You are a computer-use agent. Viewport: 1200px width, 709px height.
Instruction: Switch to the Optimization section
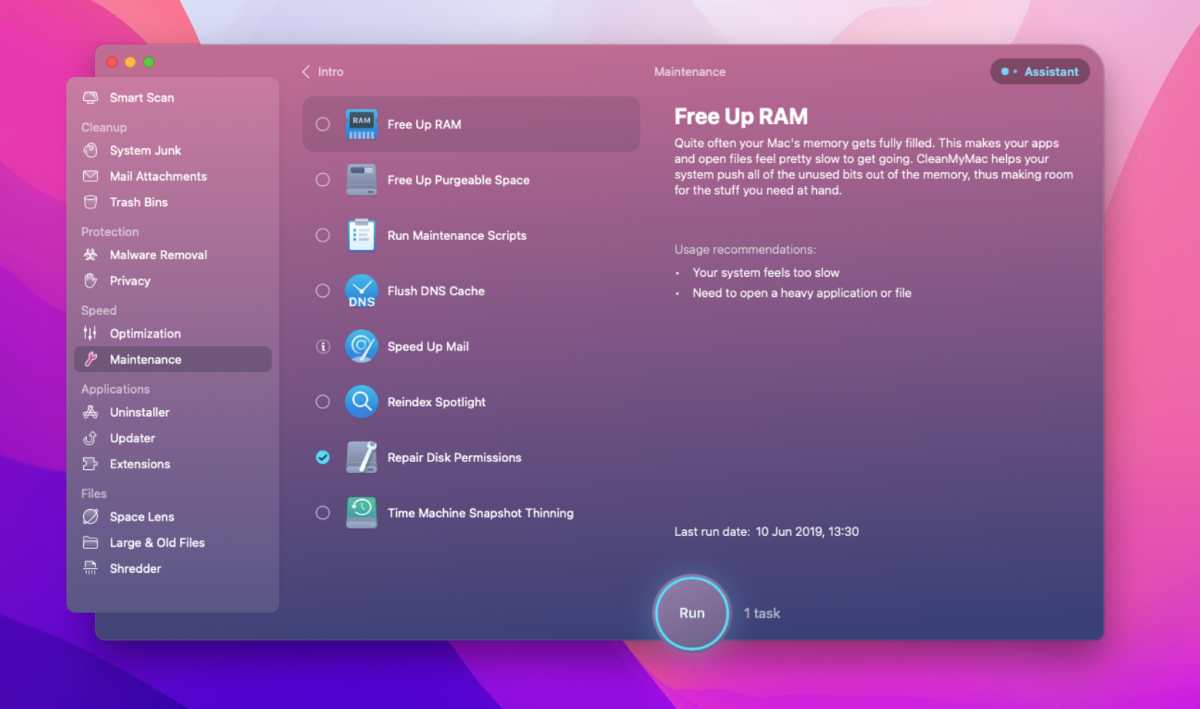tap(145, 334)
